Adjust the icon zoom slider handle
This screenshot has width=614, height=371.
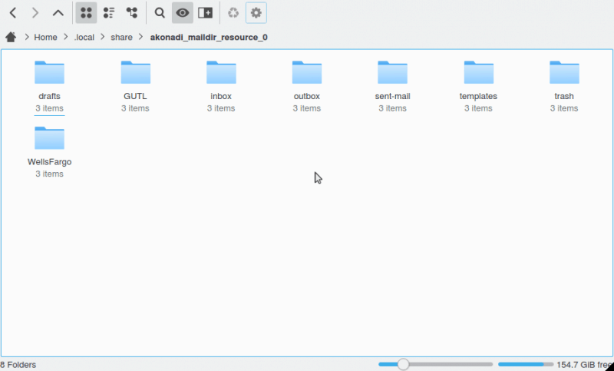tap(404, 364)
